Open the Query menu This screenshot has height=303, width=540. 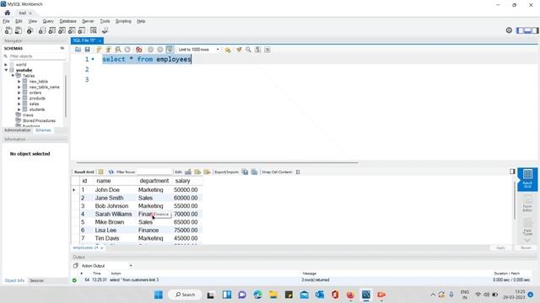[x=48, y=21]
